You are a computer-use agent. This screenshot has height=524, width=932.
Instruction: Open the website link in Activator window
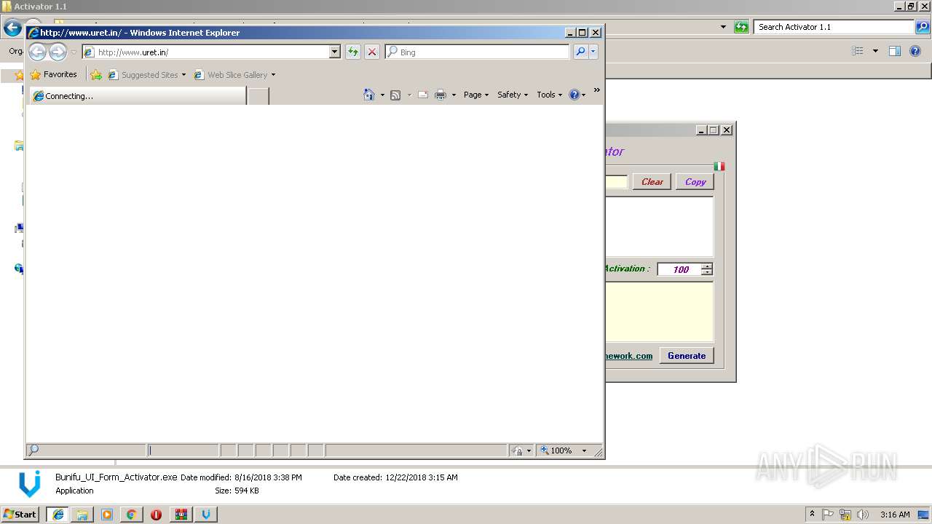pyautogui.click(x=629, y=356)
